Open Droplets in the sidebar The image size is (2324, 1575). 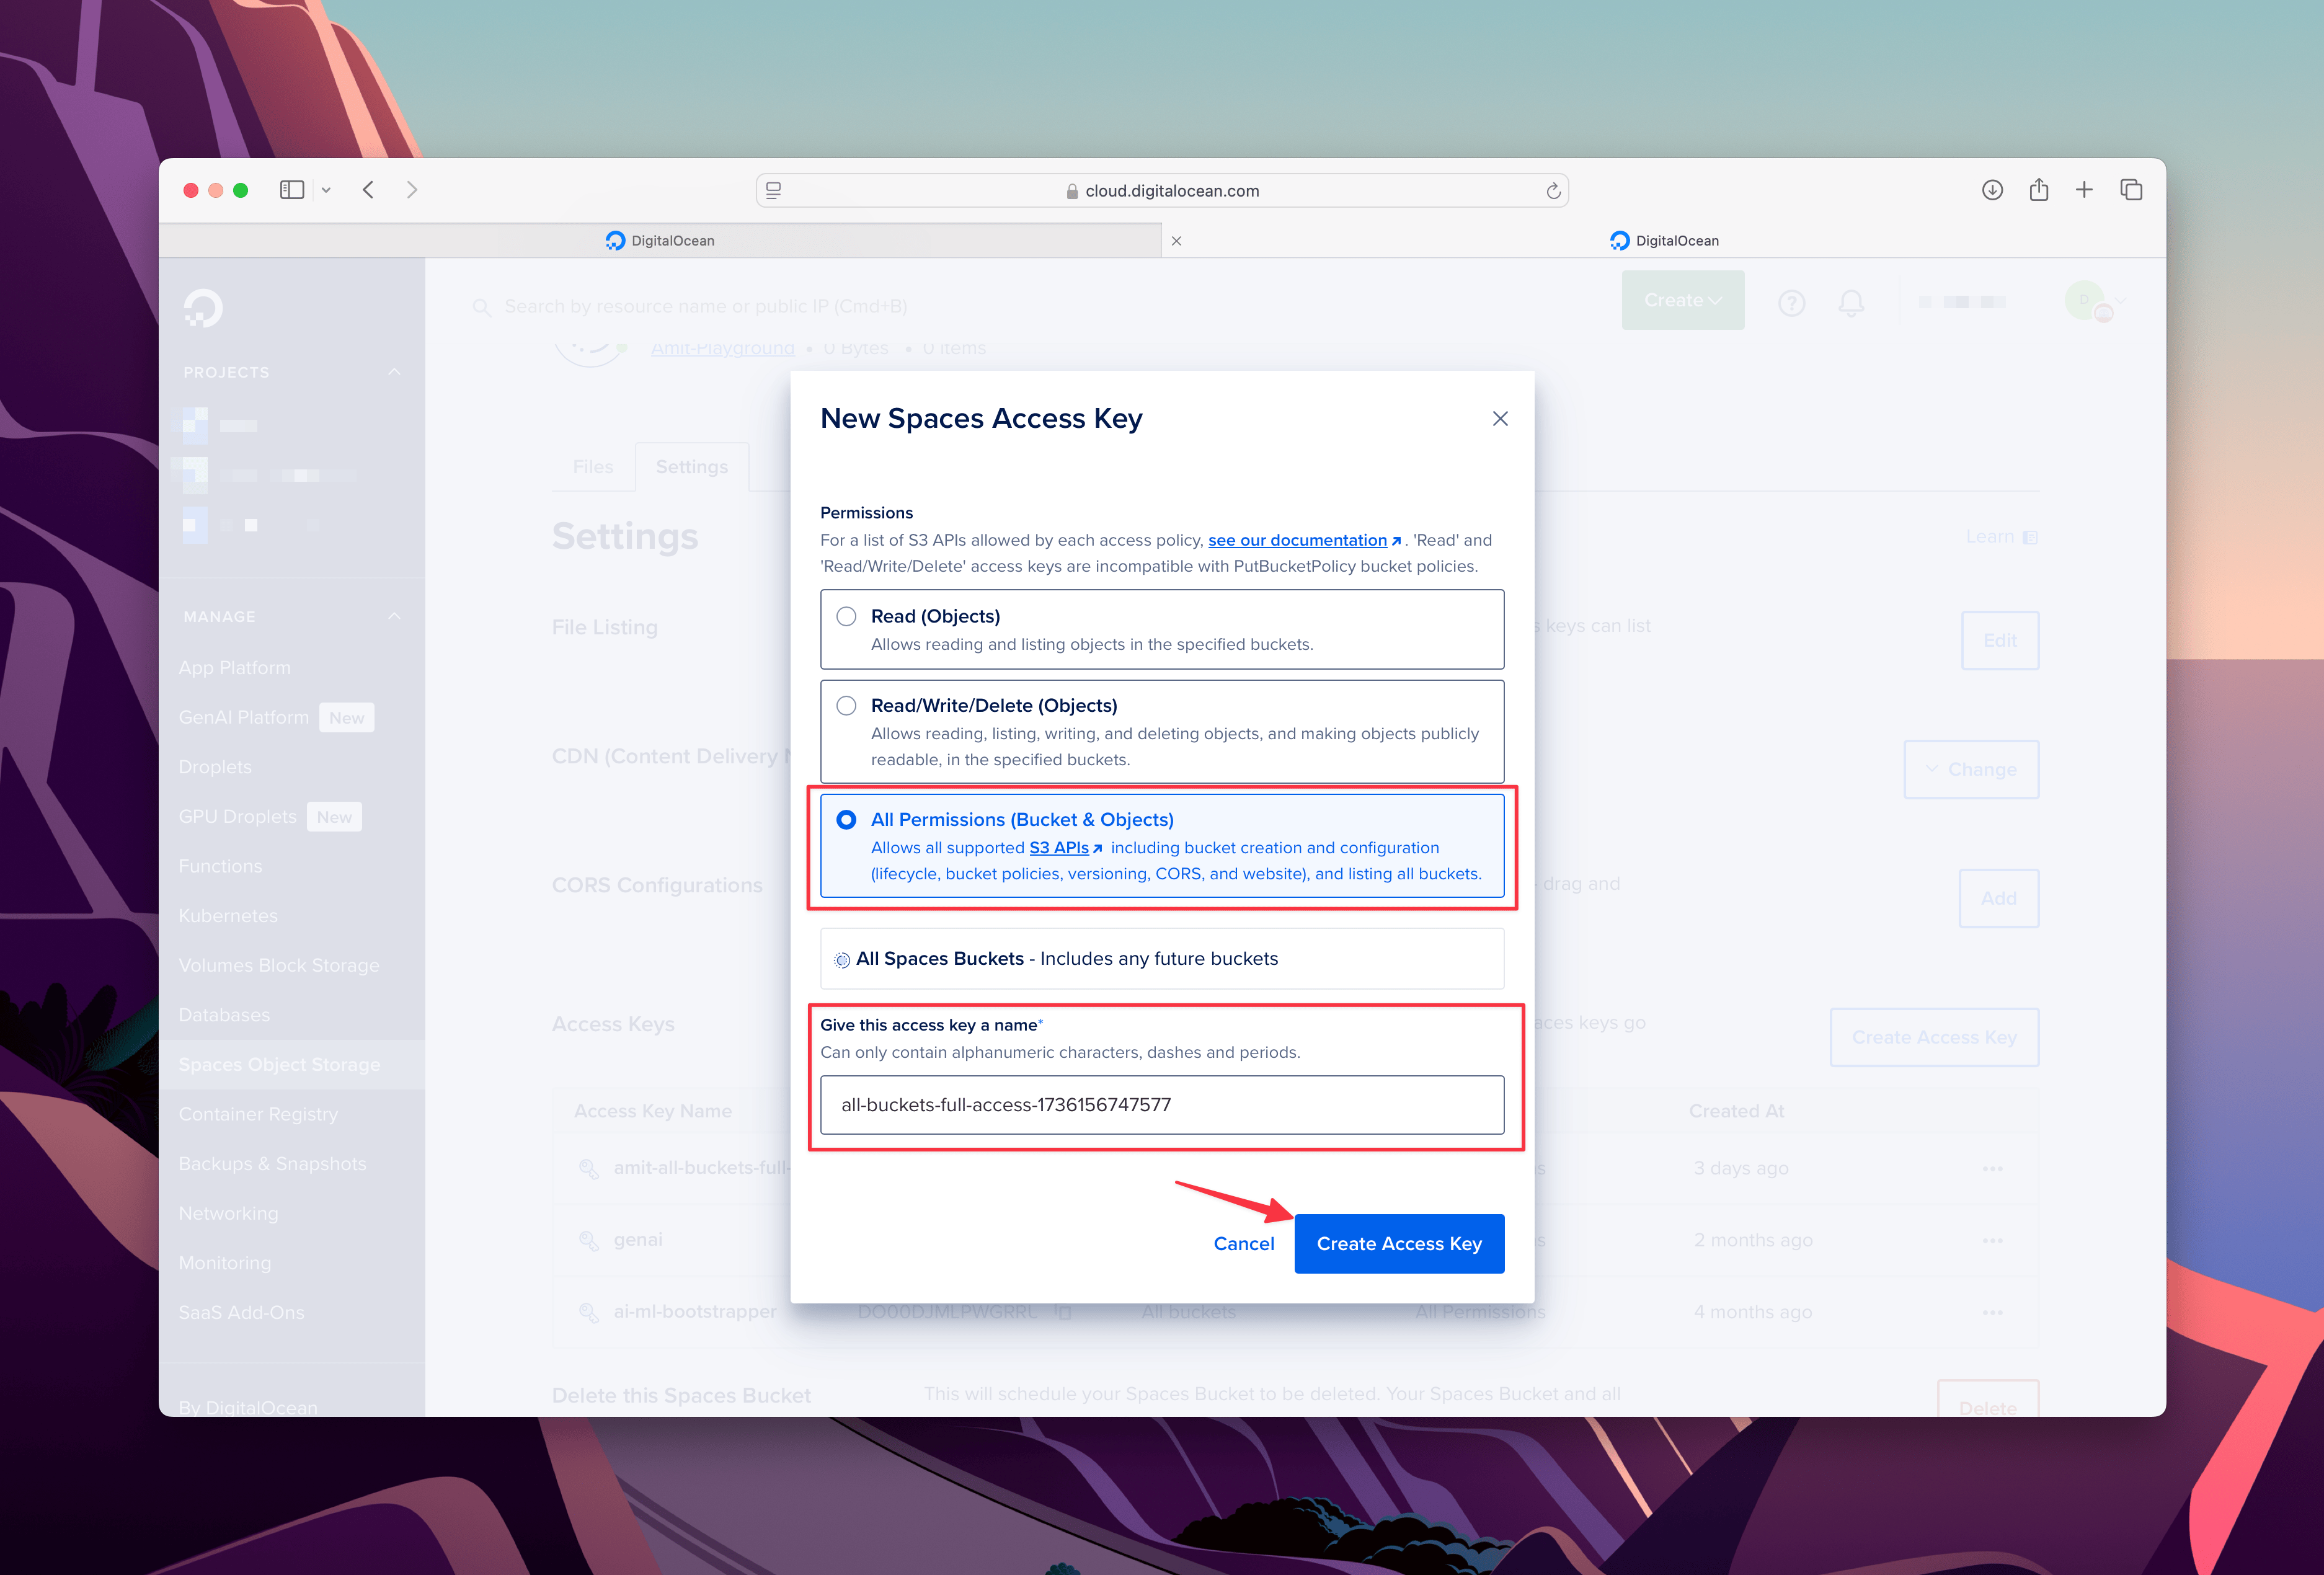[215, 767]
